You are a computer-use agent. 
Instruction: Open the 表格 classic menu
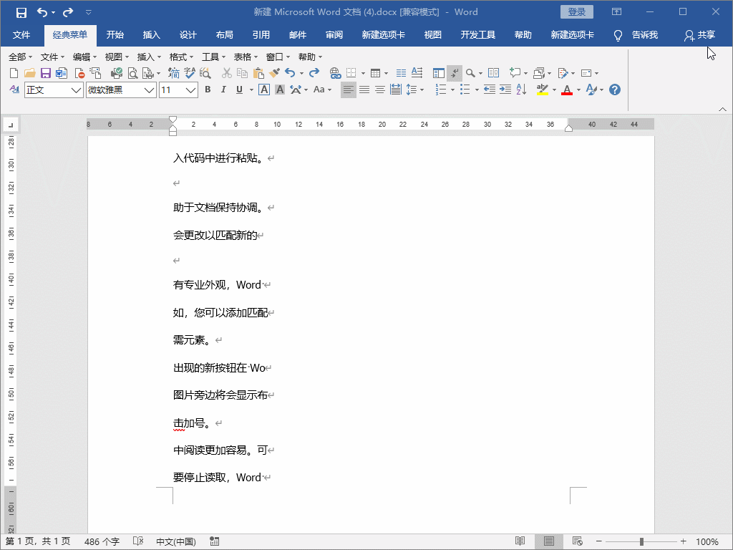pos(246,57)
